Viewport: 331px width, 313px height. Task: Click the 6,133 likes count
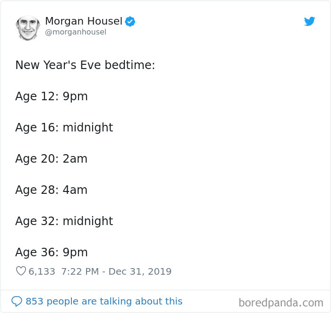tap(42, 272)
